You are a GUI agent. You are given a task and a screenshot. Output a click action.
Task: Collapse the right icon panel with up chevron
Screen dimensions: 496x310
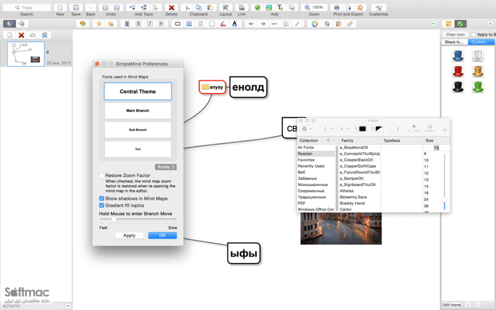pyautogui.click(x=490, y=24)
